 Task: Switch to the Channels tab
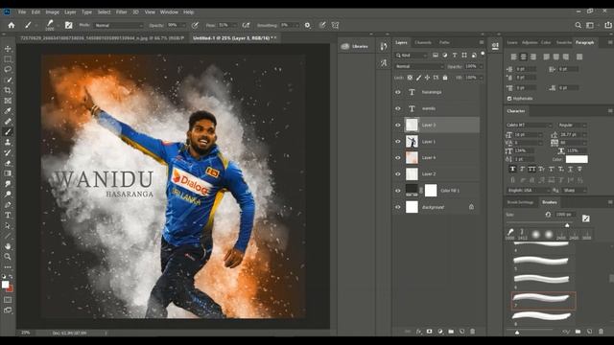tap(423, 42)
